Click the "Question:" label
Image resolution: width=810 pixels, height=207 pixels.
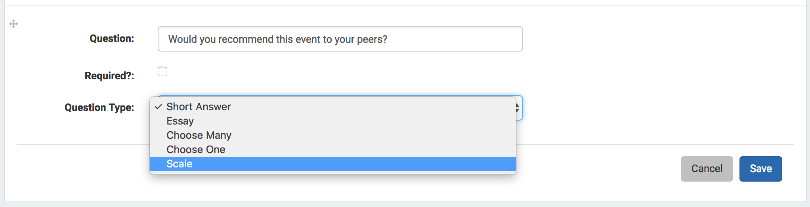(x=112, y=38)
